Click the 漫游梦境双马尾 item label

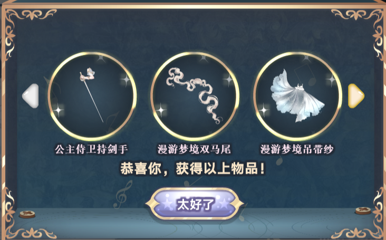tap(194, 149)
